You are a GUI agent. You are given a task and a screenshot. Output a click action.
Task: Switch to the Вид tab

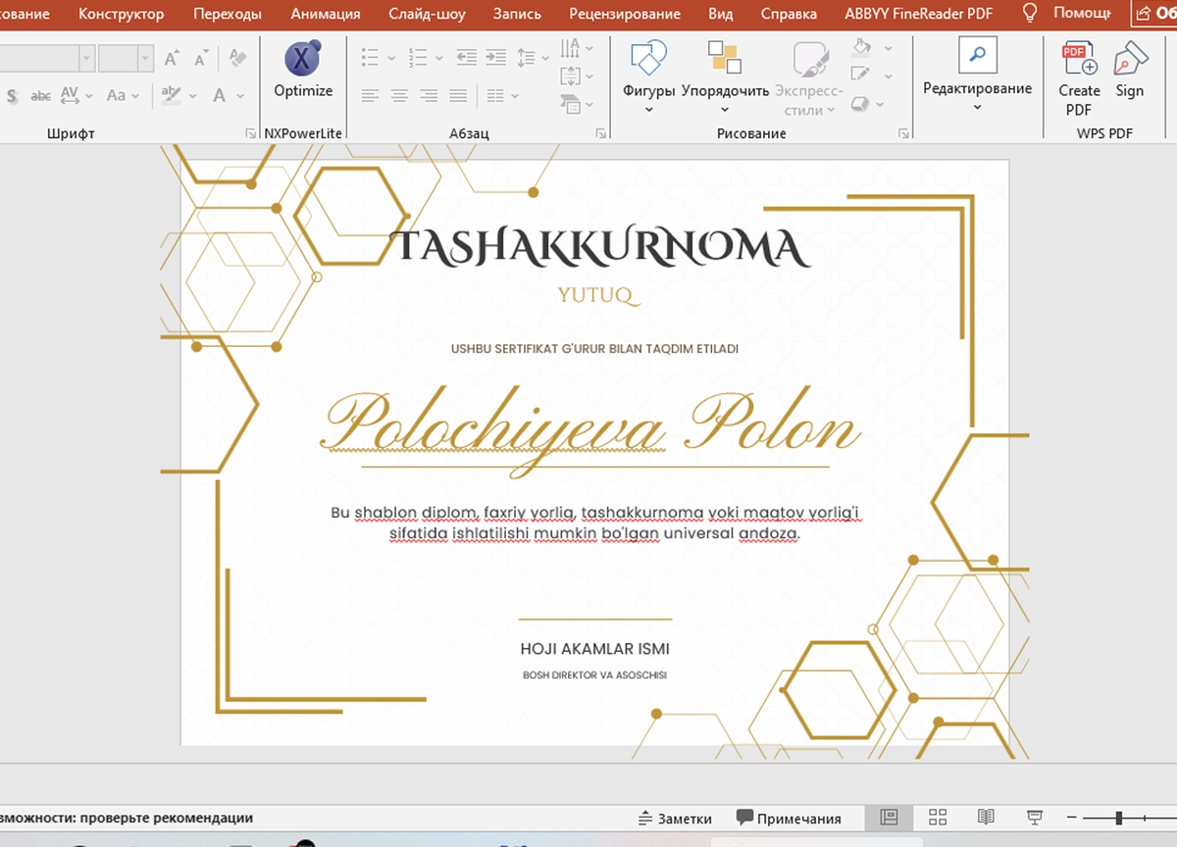tap(721, 14)
